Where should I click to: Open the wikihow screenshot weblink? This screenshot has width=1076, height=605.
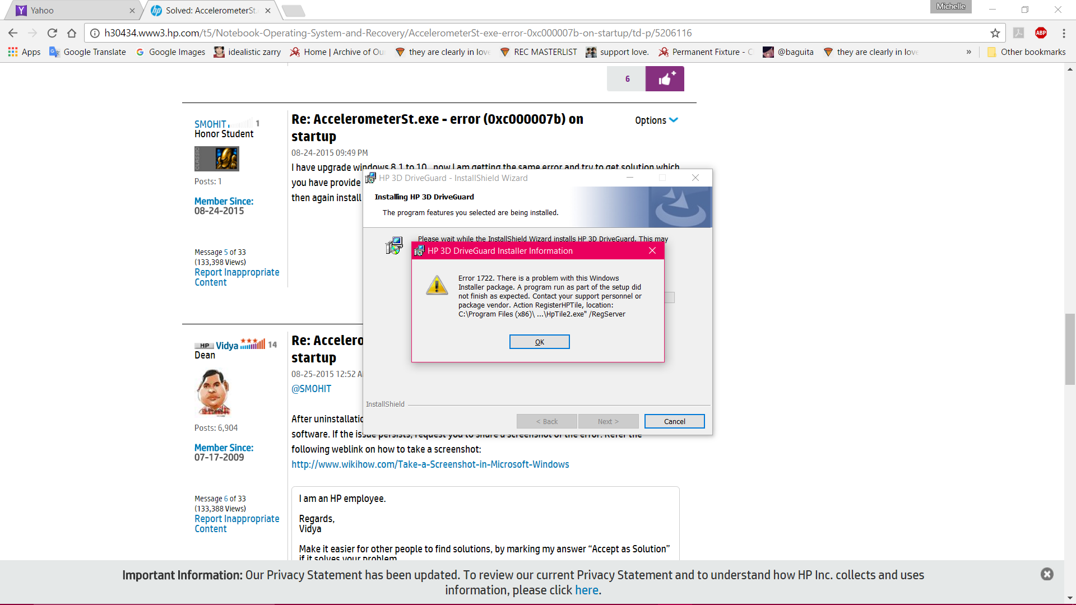click(x=430, y=464)
